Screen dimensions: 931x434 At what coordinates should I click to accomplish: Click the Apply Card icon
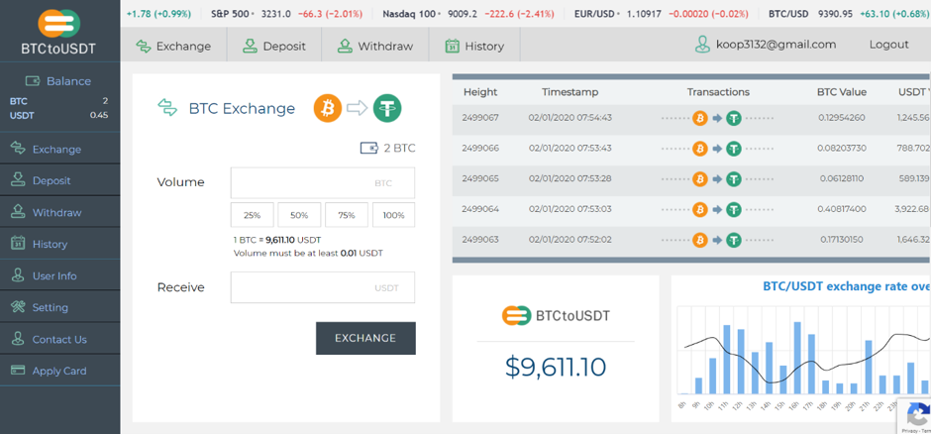point(19,371)
